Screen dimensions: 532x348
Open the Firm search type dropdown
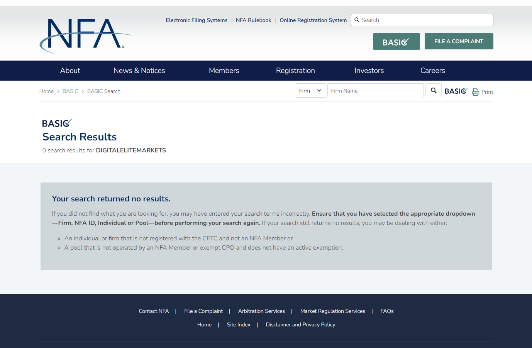(311, 91)
